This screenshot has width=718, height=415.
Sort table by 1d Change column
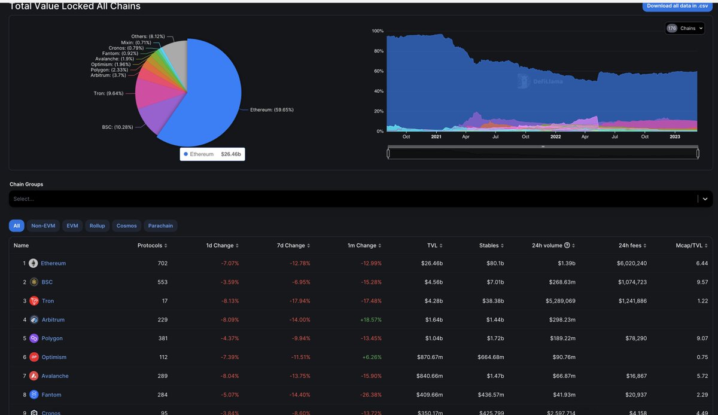(x=222, y=246)
